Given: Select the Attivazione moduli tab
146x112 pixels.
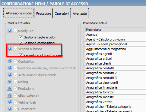Looking at the screenshot, I should [19, 13].
